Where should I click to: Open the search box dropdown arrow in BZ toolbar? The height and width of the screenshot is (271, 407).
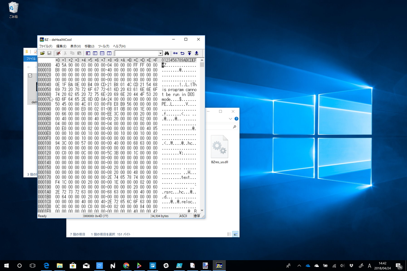[x=160, y=53]
